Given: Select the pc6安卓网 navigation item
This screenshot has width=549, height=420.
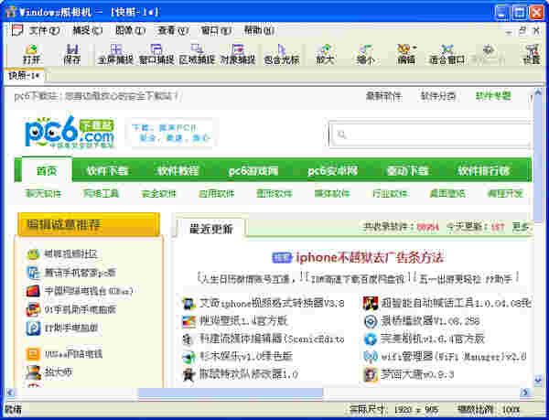Looking at the screenshot, I should pyautogui.click(x=333, y=171).
